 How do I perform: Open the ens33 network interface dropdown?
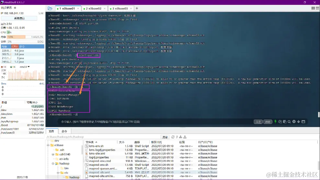tap(25, 67)
